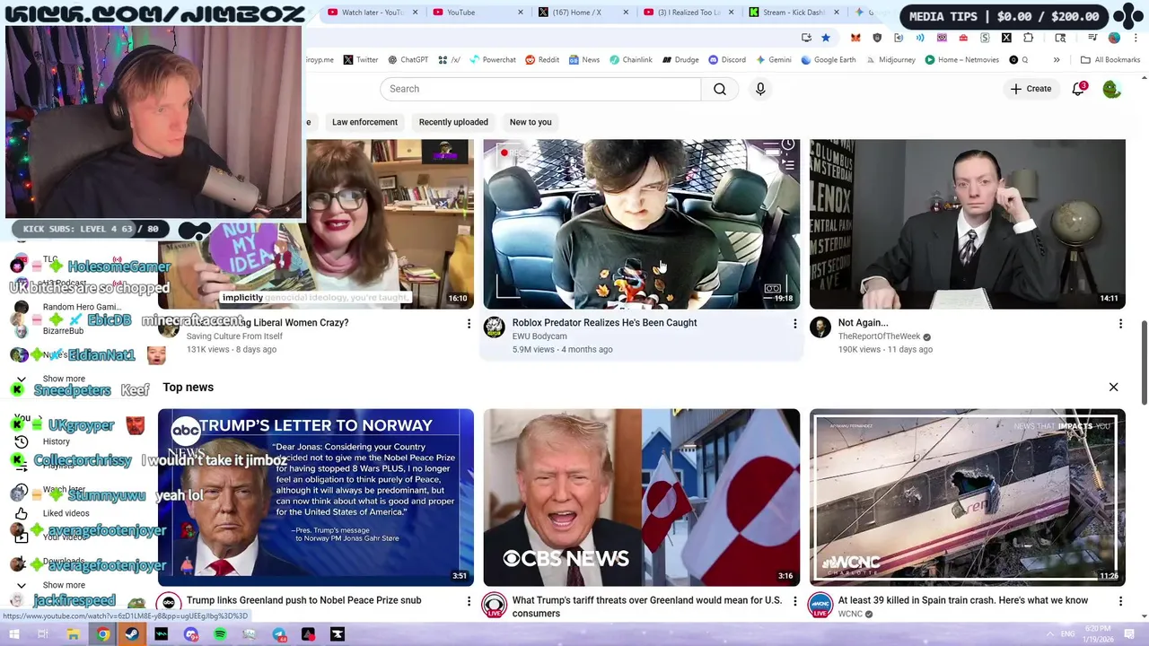Open the YouTube account avatar menu
Screen dimensions: 1149x646
coord(1112,89)
